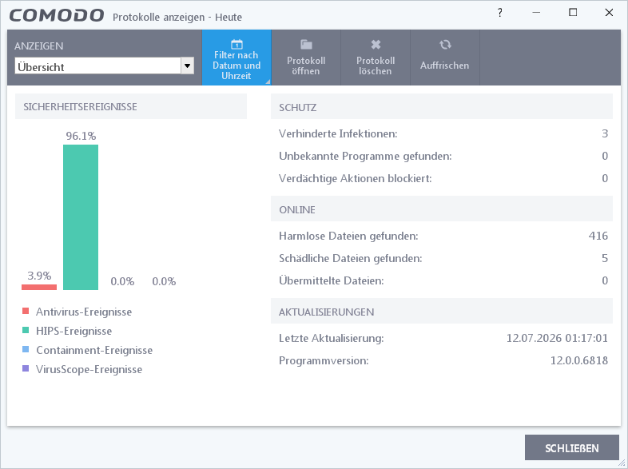Click the 3.9% bar value
This screenshot has width=628, height=469.
[x=39, y=276]
